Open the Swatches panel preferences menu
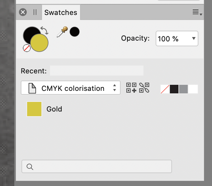Viewport: 212px width, 186px height. click(x=197, y=12)
